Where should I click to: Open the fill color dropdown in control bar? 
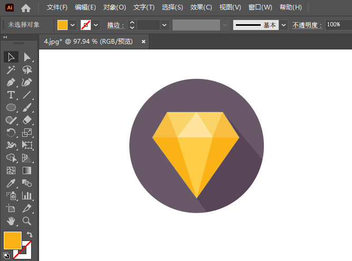pos(72,25)
